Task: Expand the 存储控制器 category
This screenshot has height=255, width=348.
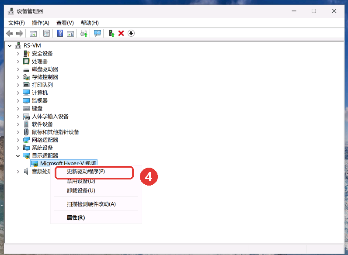Action: (18, 77)
